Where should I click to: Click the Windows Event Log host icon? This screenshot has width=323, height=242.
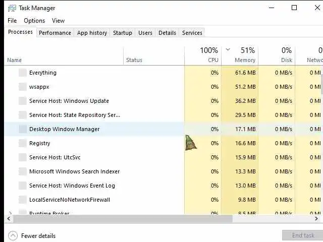coord(23,186)
